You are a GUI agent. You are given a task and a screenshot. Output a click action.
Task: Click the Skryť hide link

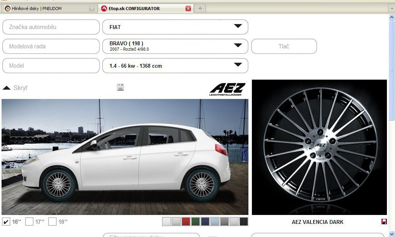point(20,88)
